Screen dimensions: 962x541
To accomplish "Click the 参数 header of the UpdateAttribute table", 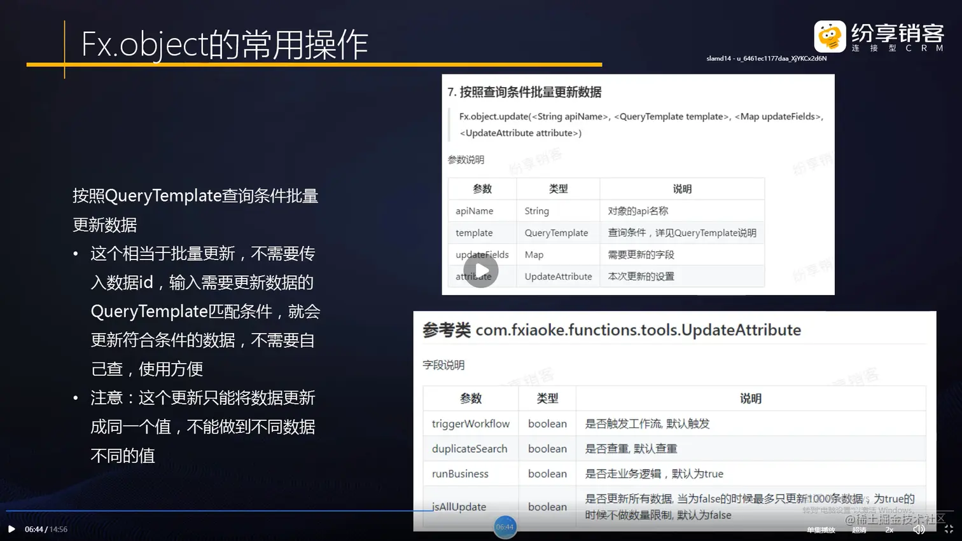I will tap(471, 399).
